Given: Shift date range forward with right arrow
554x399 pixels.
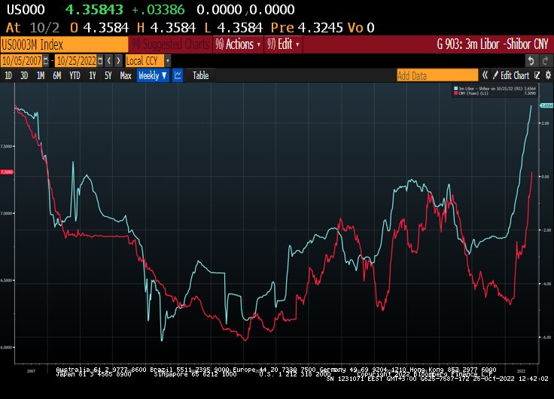Looking at the screenshot, I should (x=118, y=61).
